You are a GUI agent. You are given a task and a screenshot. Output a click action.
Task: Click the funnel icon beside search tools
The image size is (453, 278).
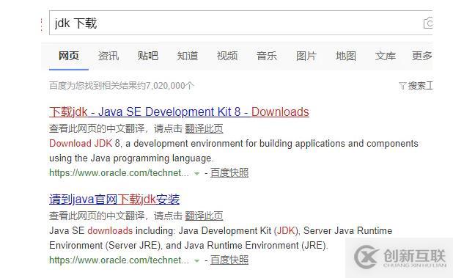(402, 86)
